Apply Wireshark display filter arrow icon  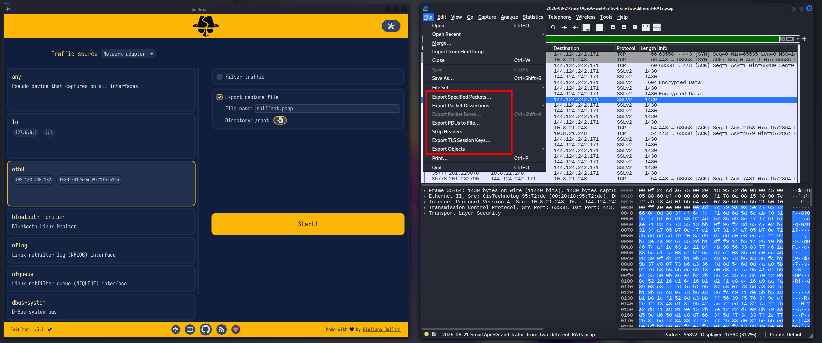click(790, 39)
